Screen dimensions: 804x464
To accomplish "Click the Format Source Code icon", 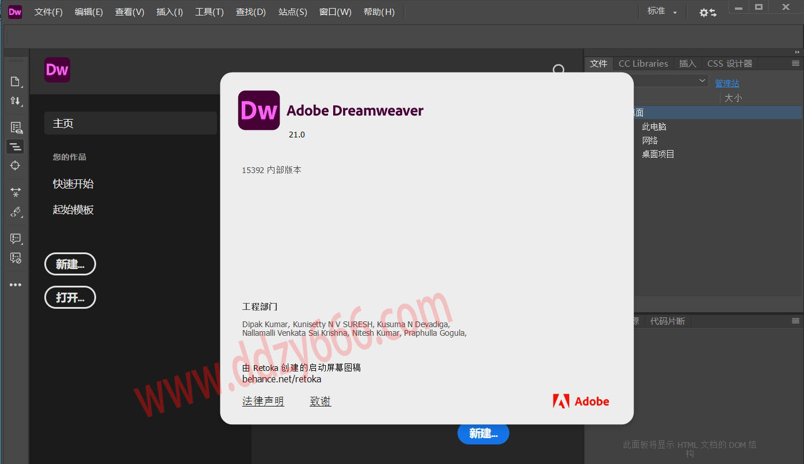I will point(16,212).
